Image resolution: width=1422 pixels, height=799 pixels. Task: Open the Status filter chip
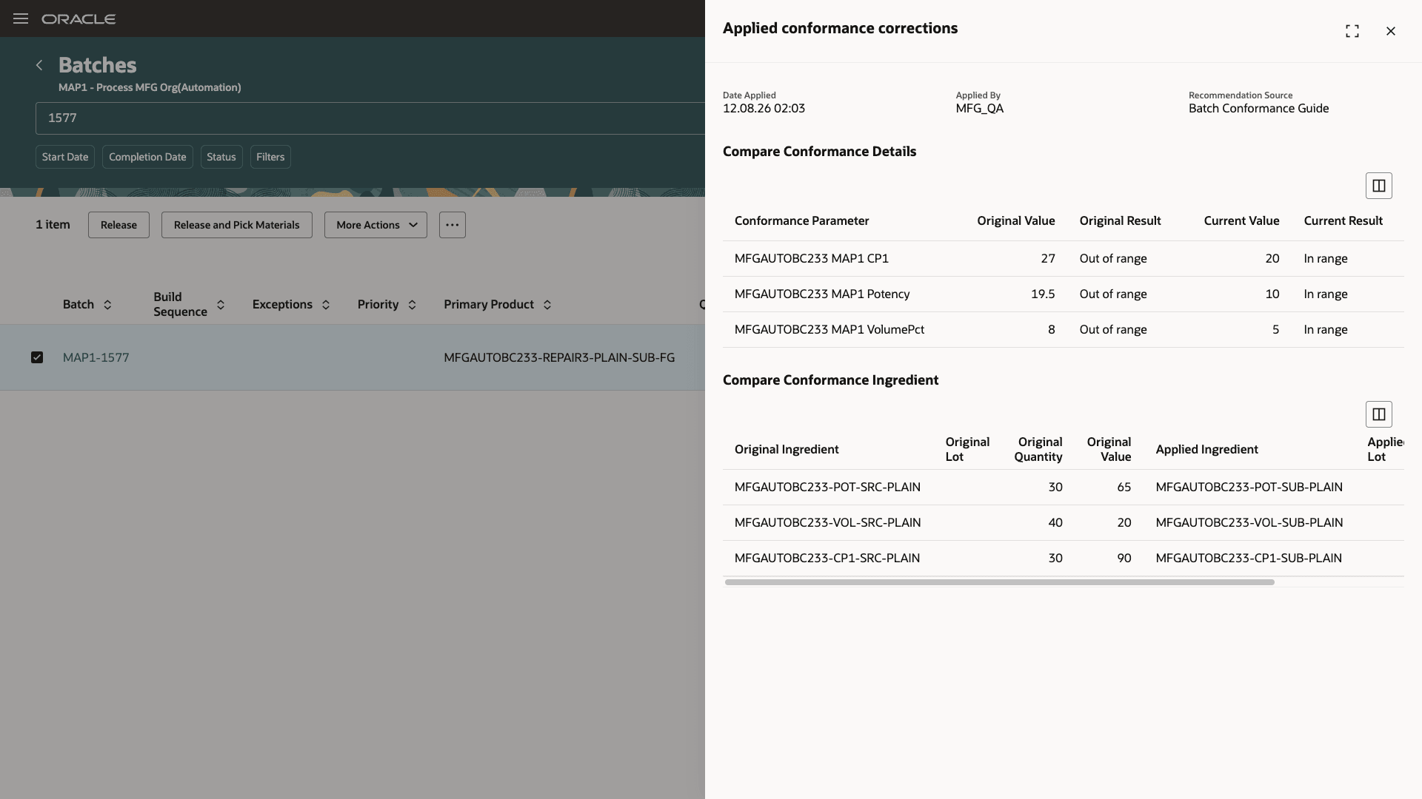coord(221,157)
